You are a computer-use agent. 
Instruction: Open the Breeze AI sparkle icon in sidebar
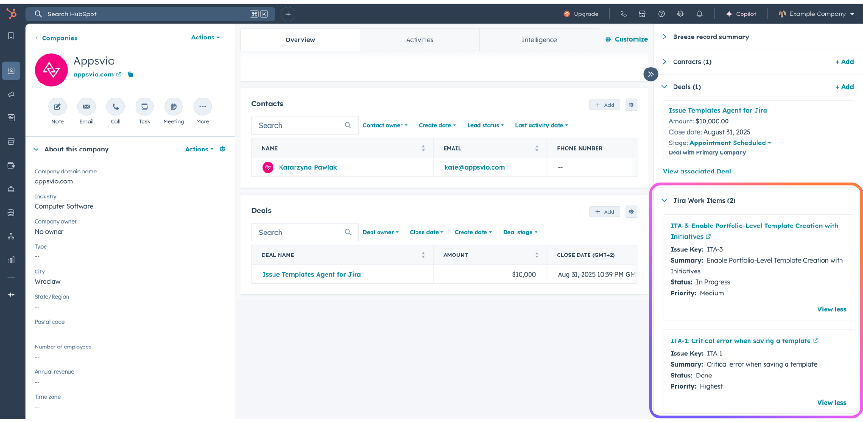[11, 295]
